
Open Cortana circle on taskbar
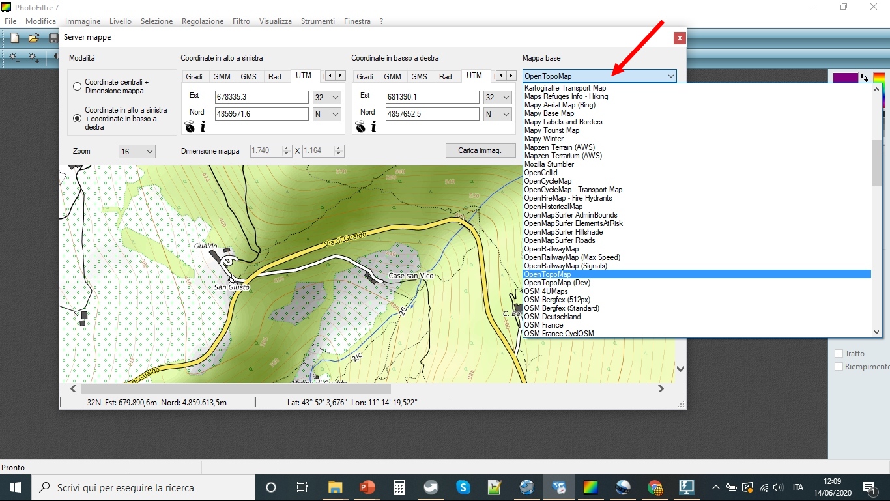pos(271,487)
